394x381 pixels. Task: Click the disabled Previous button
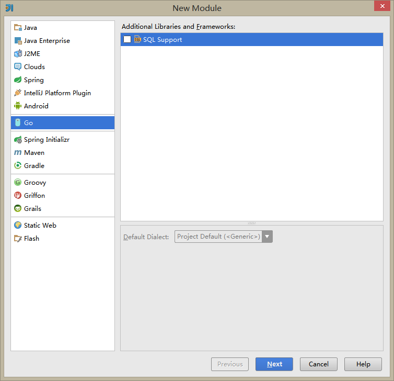(230, 364)
